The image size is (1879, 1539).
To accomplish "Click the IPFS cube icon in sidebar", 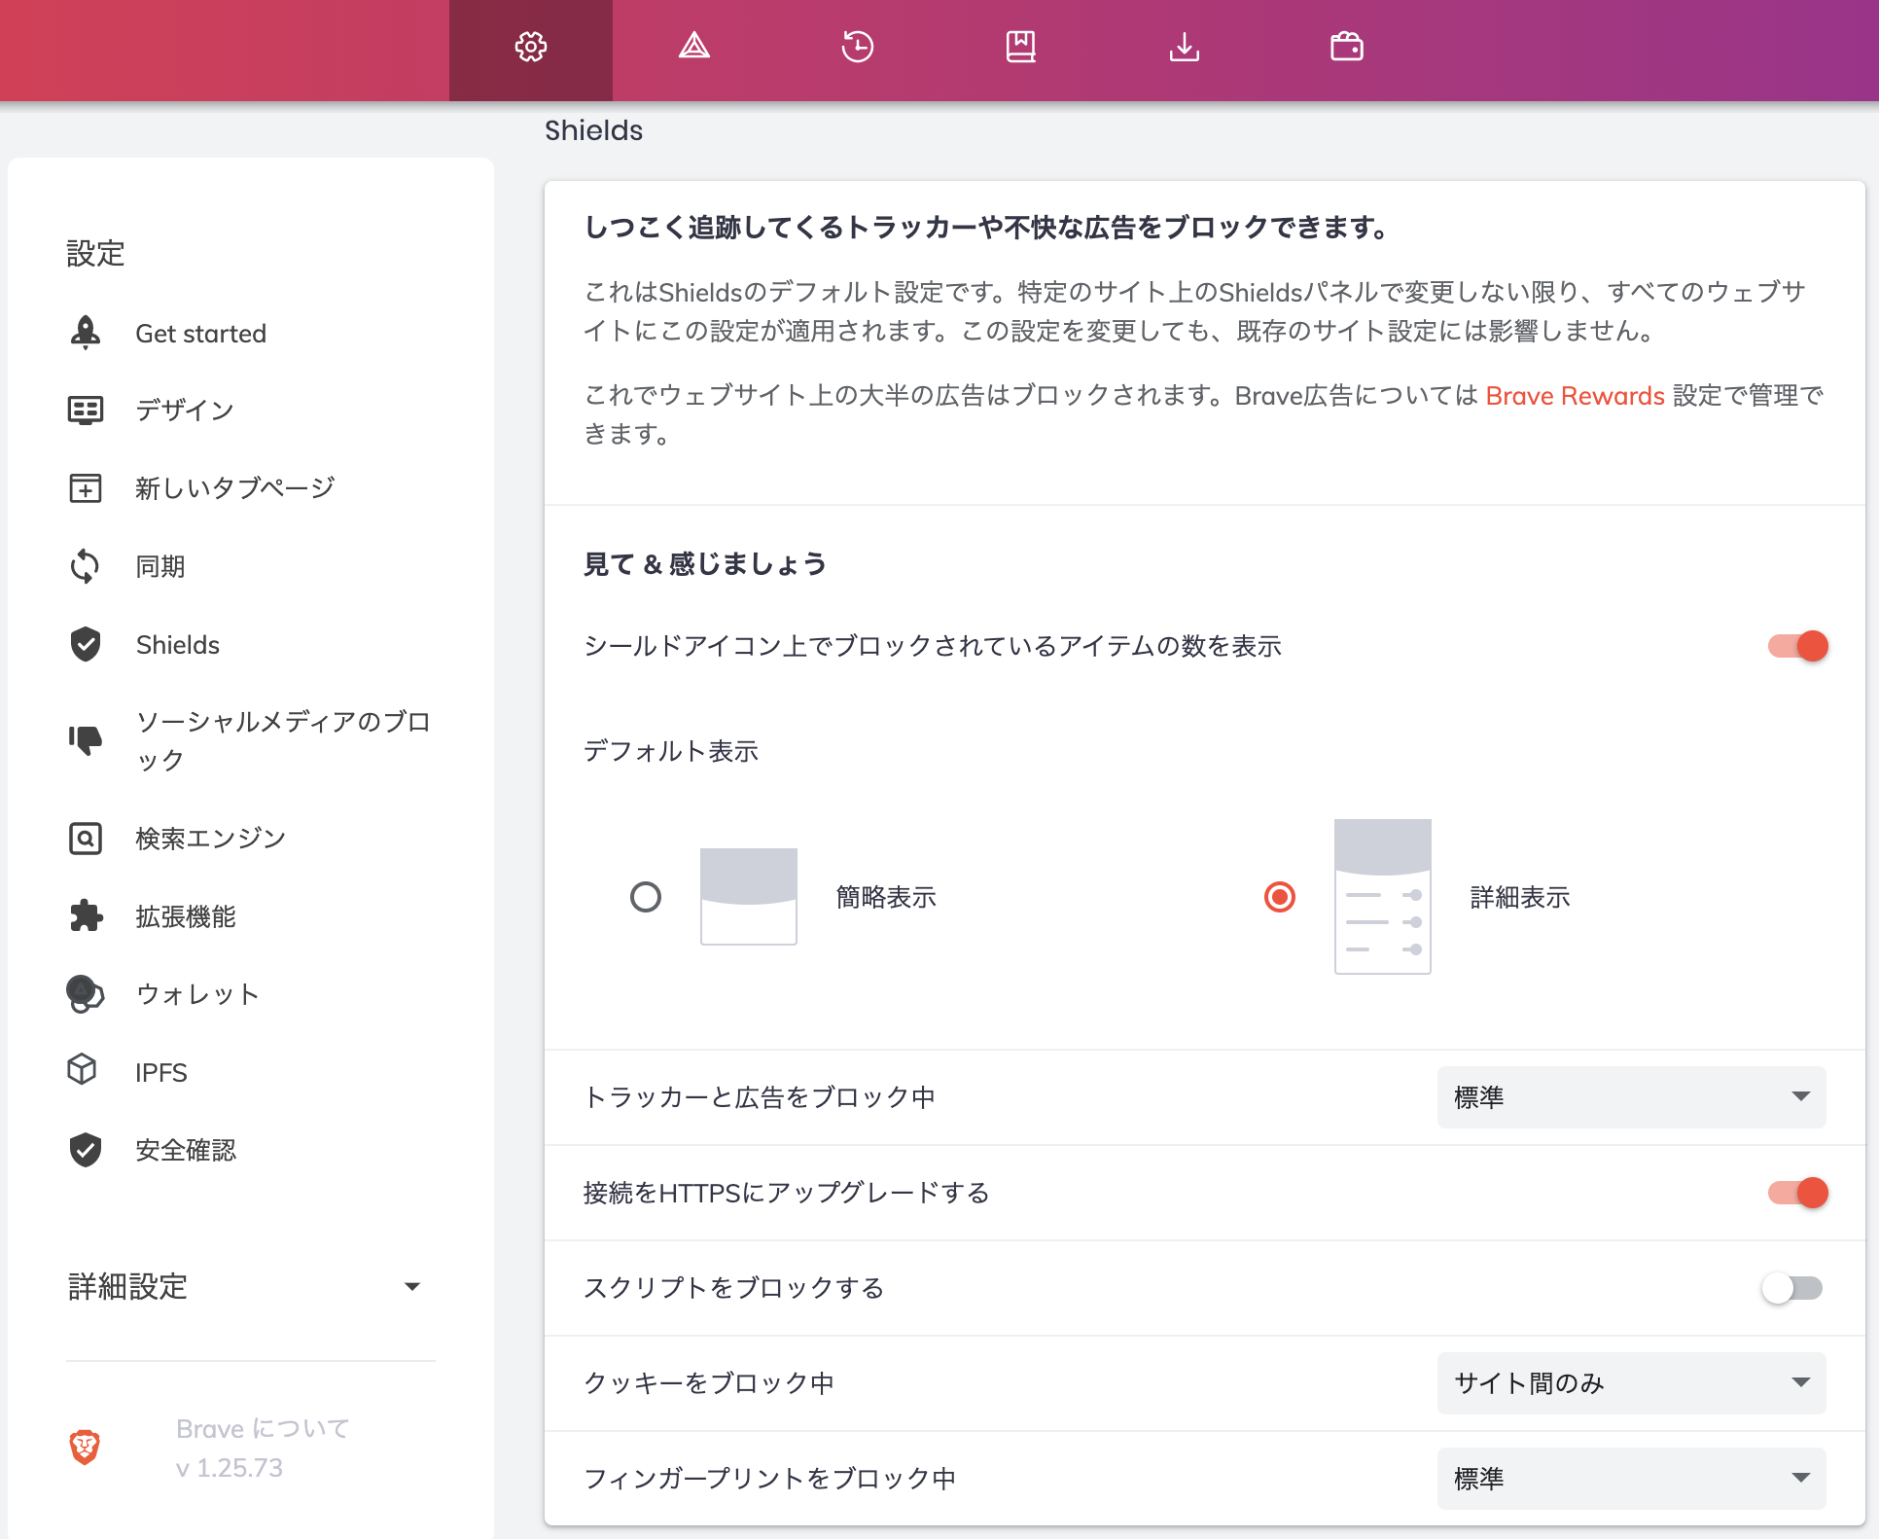I will [x=83, y=1070].
